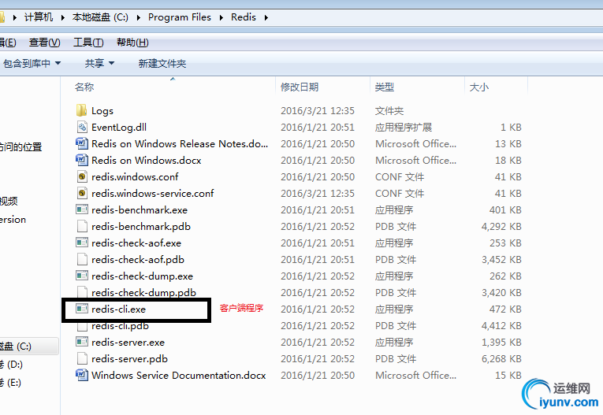The image size is (603, 415).
Task: Open the 共享 dropdown
Action: click(x=99, y=63)
